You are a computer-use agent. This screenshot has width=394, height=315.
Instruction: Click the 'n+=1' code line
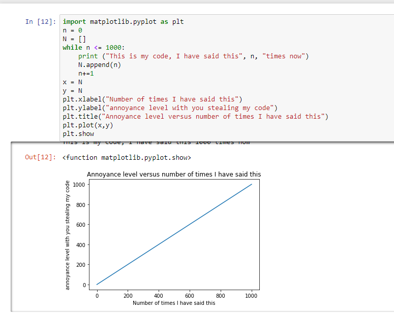click(x=86, y=74)
